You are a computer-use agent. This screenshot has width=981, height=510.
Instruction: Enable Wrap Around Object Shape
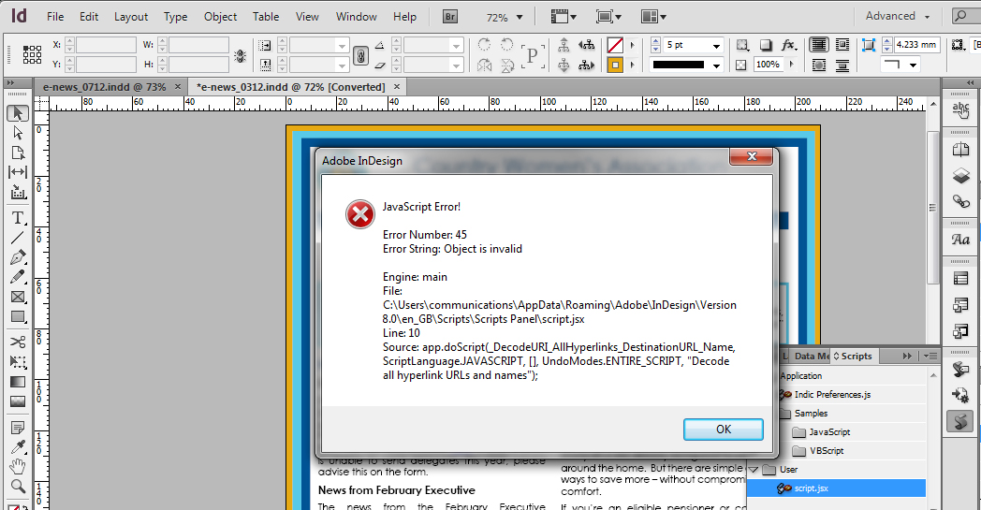coord(818,66)
